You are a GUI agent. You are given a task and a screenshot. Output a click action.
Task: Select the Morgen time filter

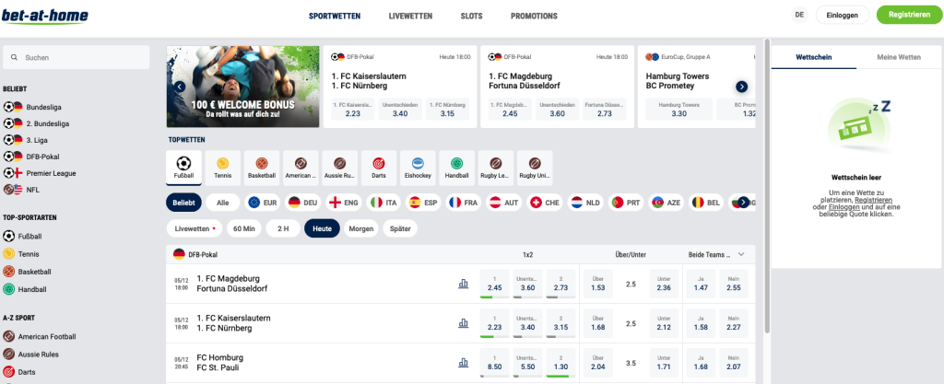361,229
